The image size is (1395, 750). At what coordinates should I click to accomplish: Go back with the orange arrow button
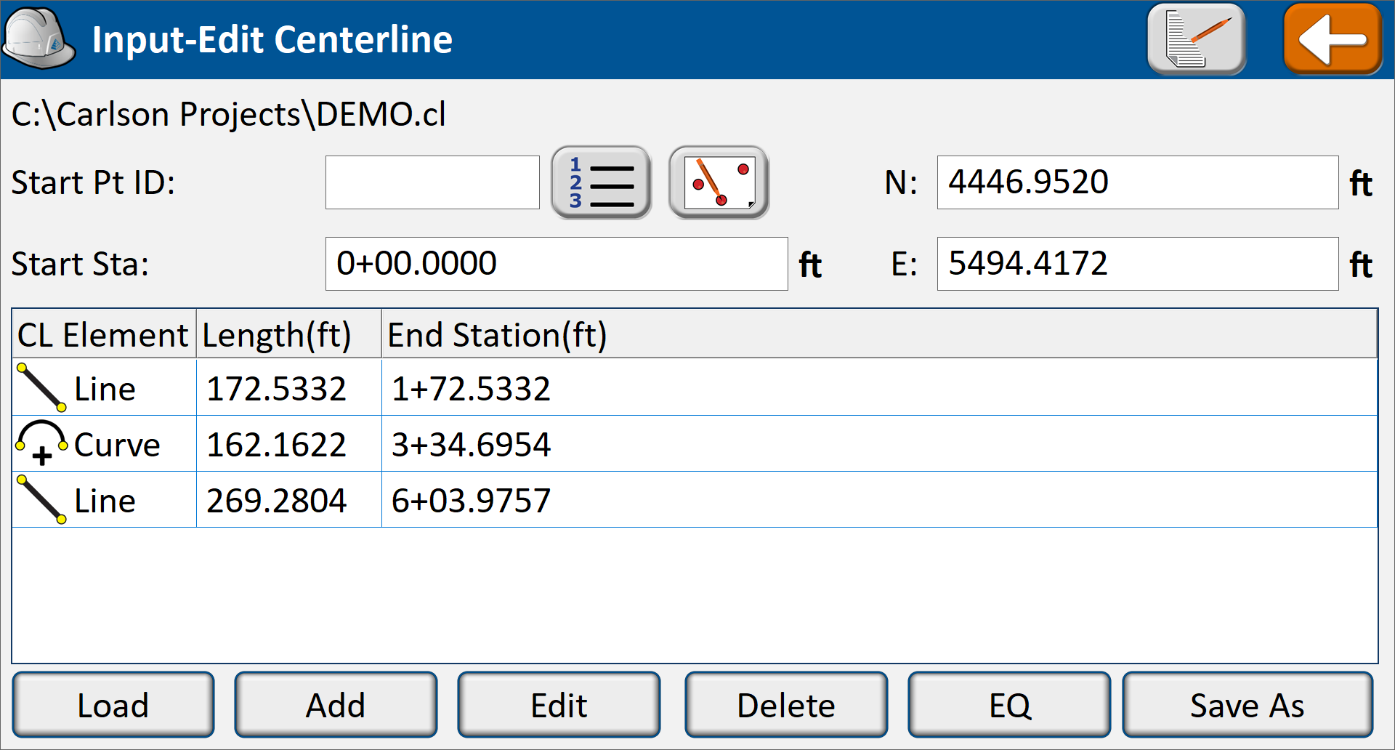point(1333,39)
